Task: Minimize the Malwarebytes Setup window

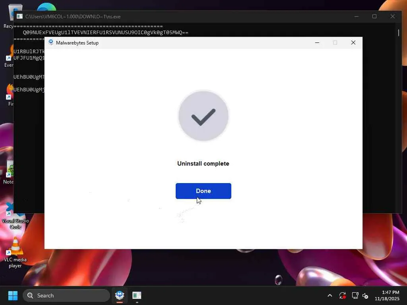Action: 317,42
